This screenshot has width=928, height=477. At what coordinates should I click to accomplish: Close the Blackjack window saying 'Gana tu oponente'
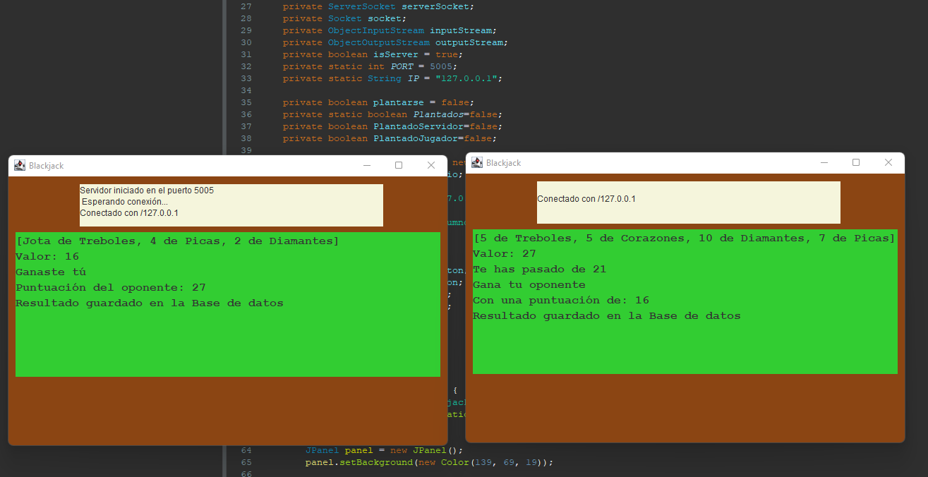888,162
